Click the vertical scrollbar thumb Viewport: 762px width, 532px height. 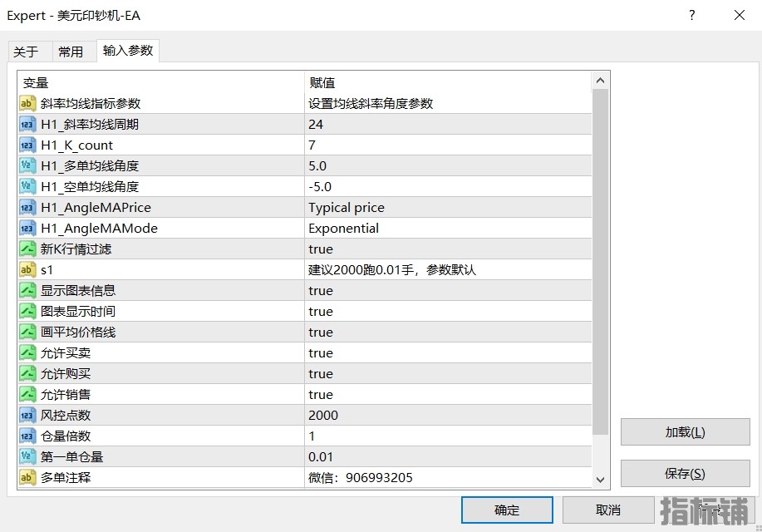pos(601,262)
